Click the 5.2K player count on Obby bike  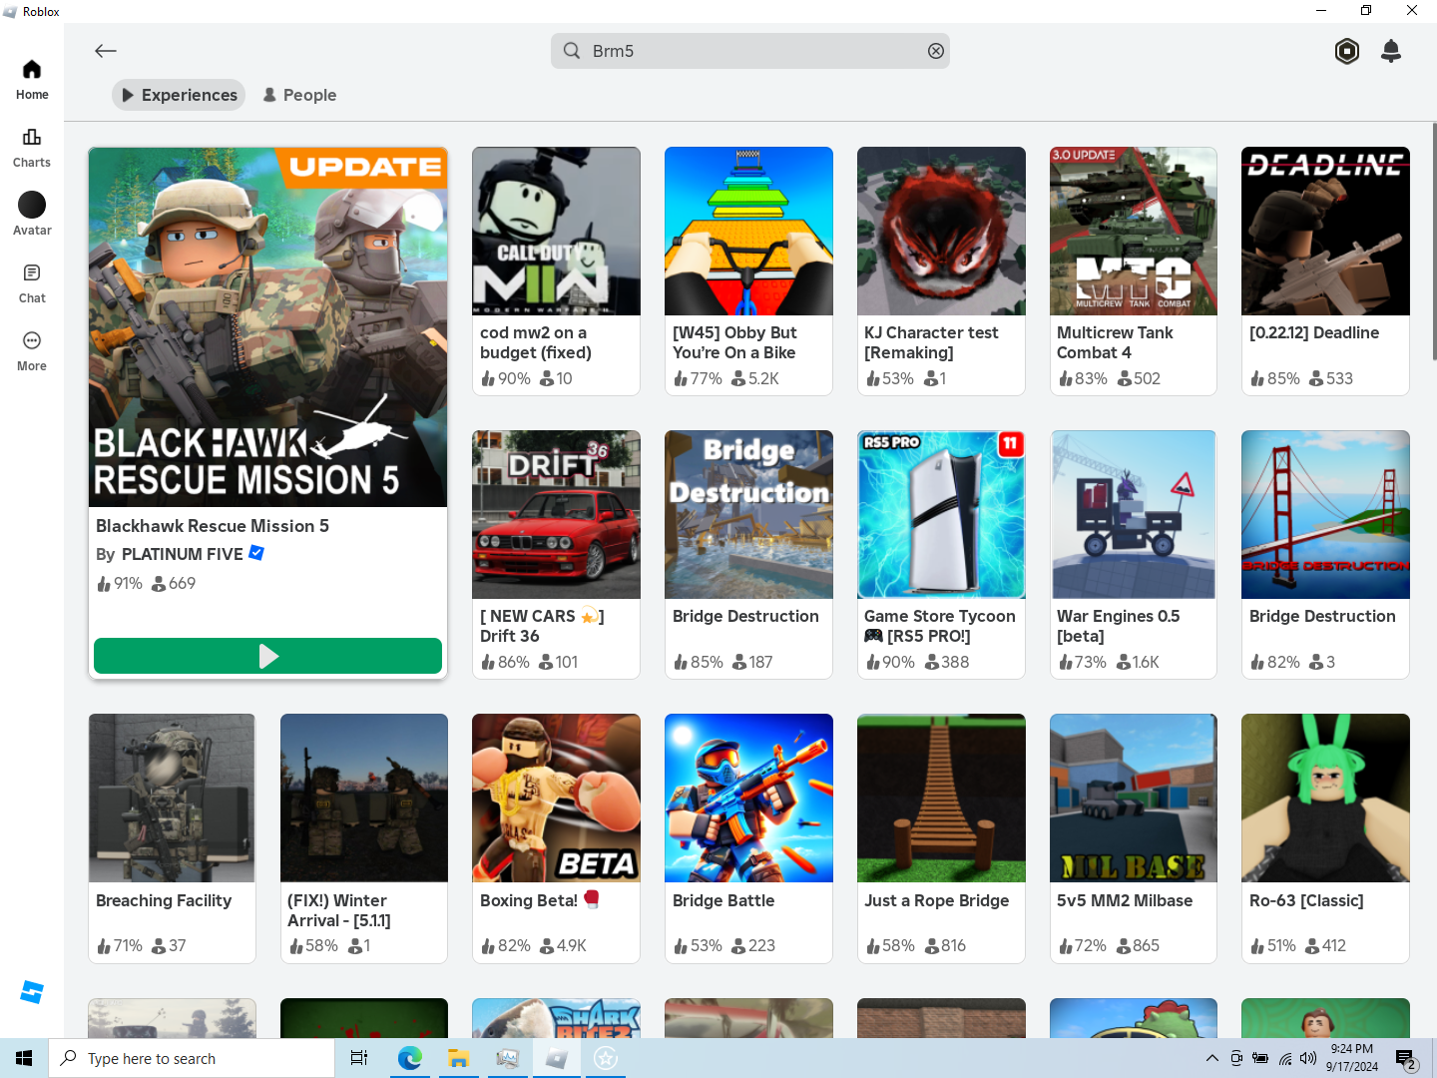[x=754, y=378]
